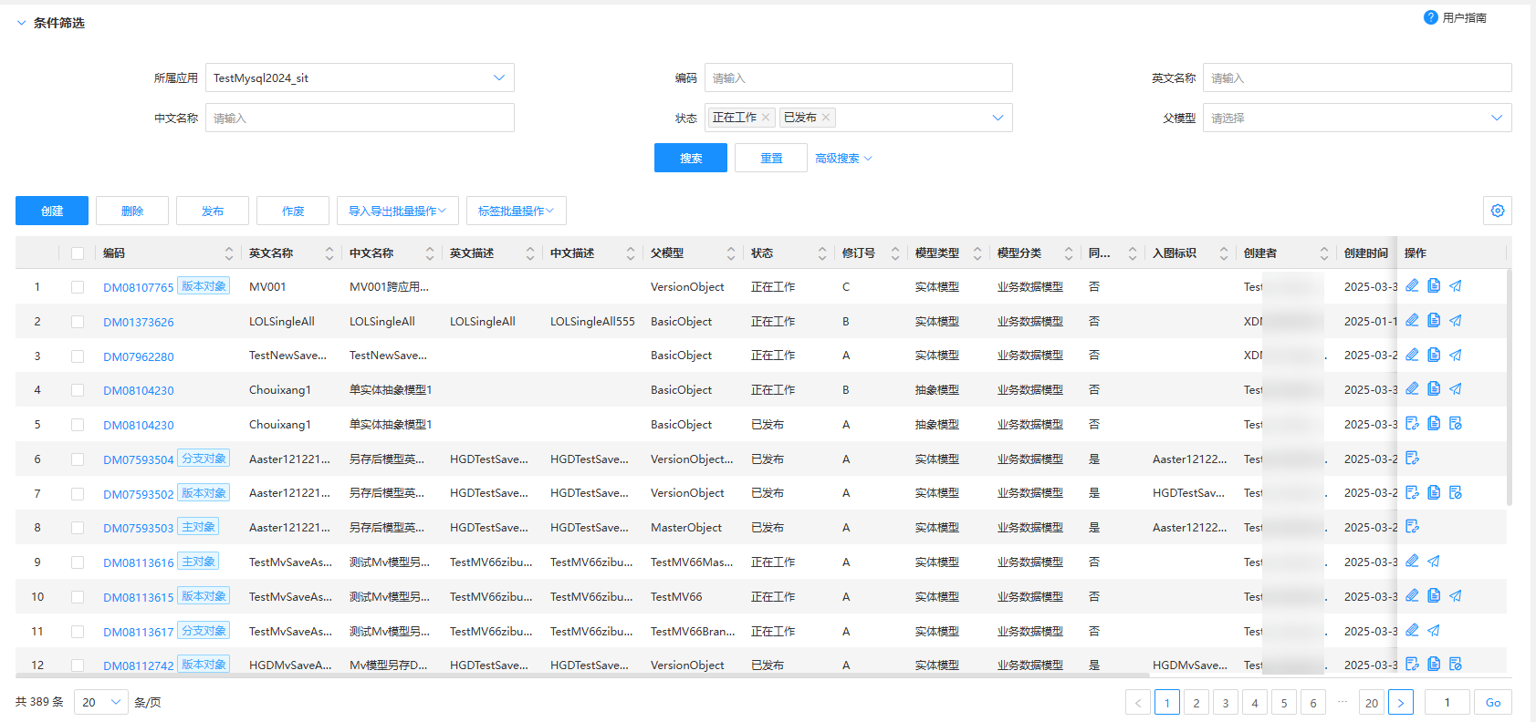
Task: Click paper-plane publish icon for DM01373626
Action: 1456,320
